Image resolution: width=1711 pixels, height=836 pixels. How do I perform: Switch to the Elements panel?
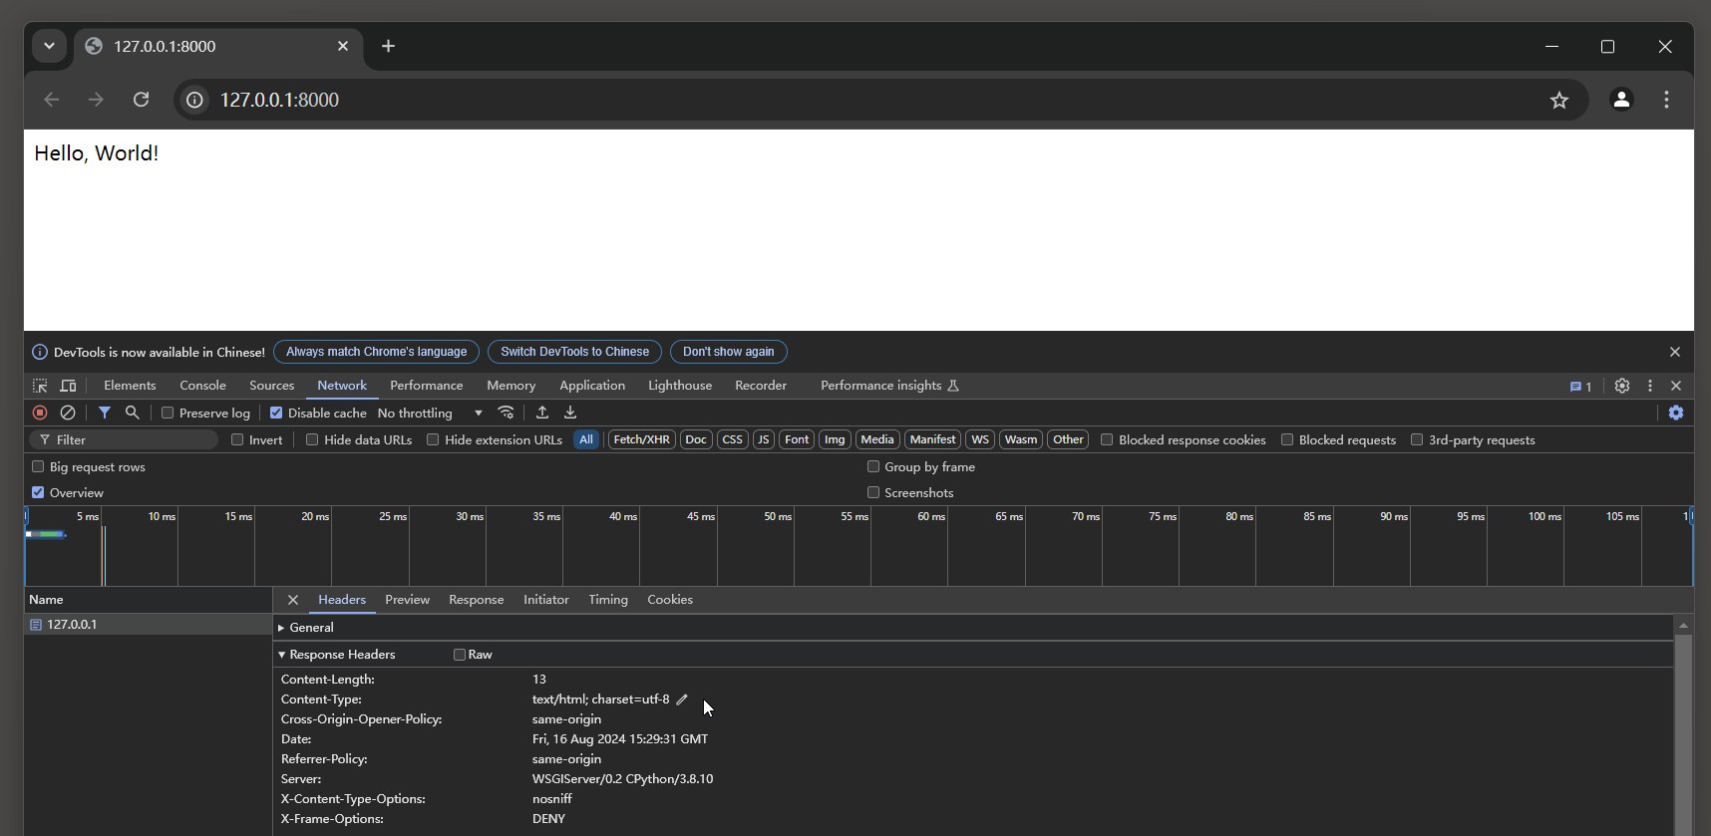130,386
